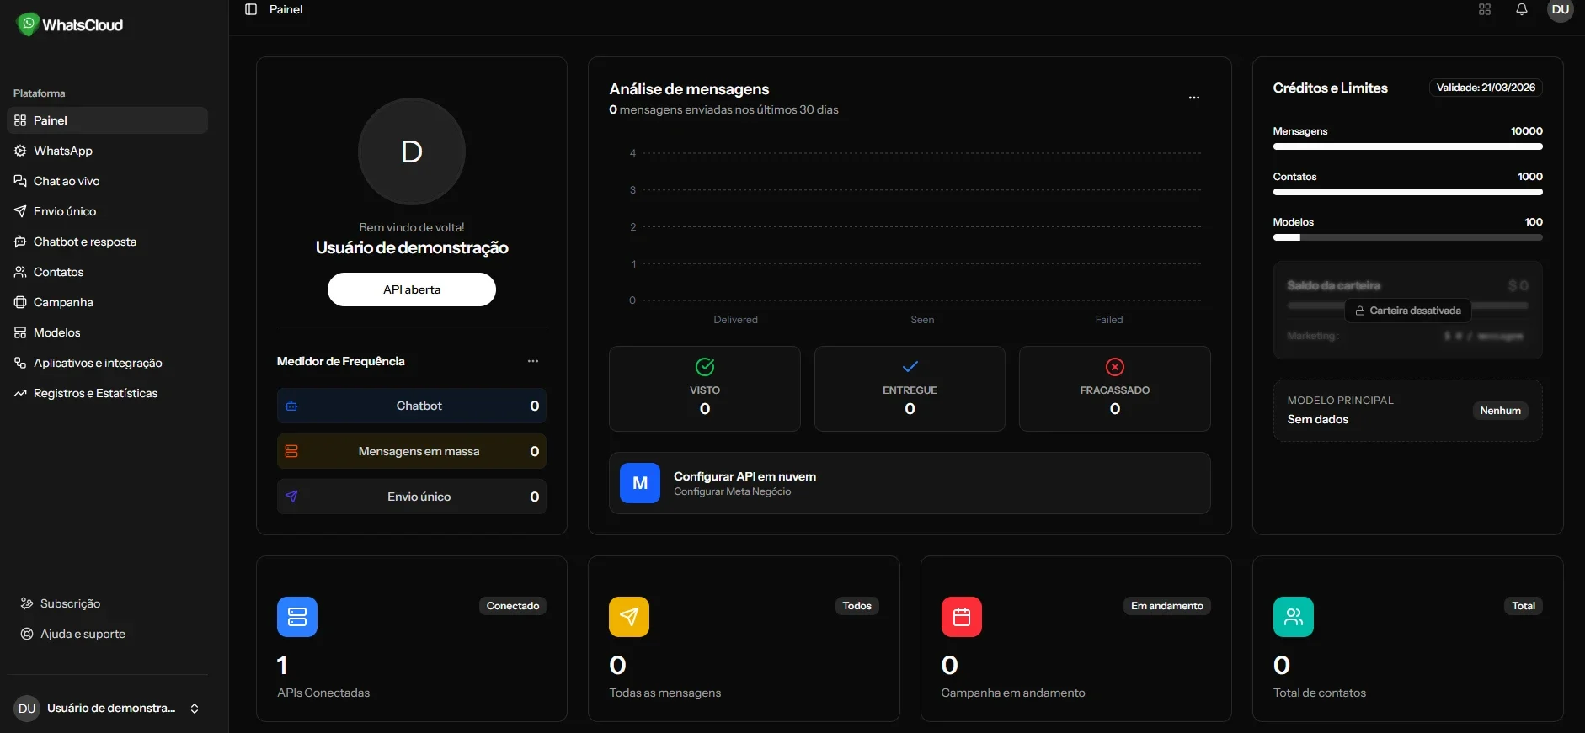Click the red Campanha em andamento calendar icon
Screen dimensions: 1585x733
pos(962,617)
